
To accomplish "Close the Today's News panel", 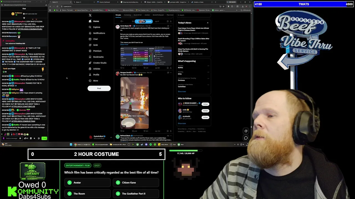I will click(207, 23).
